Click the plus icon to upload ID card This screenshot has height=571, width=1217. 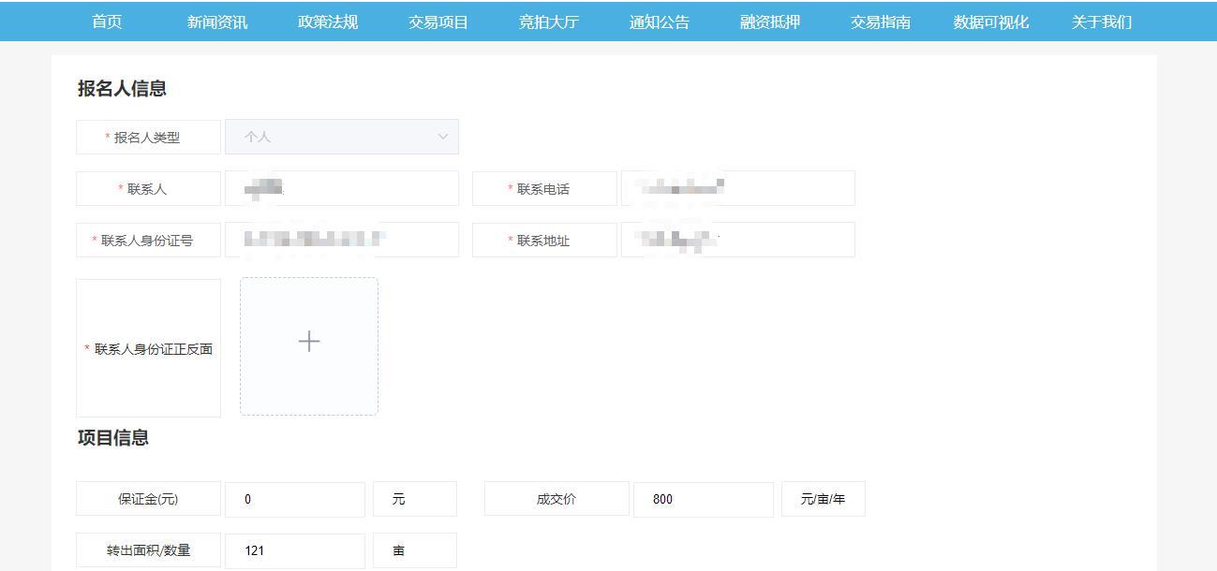point(309,343)
